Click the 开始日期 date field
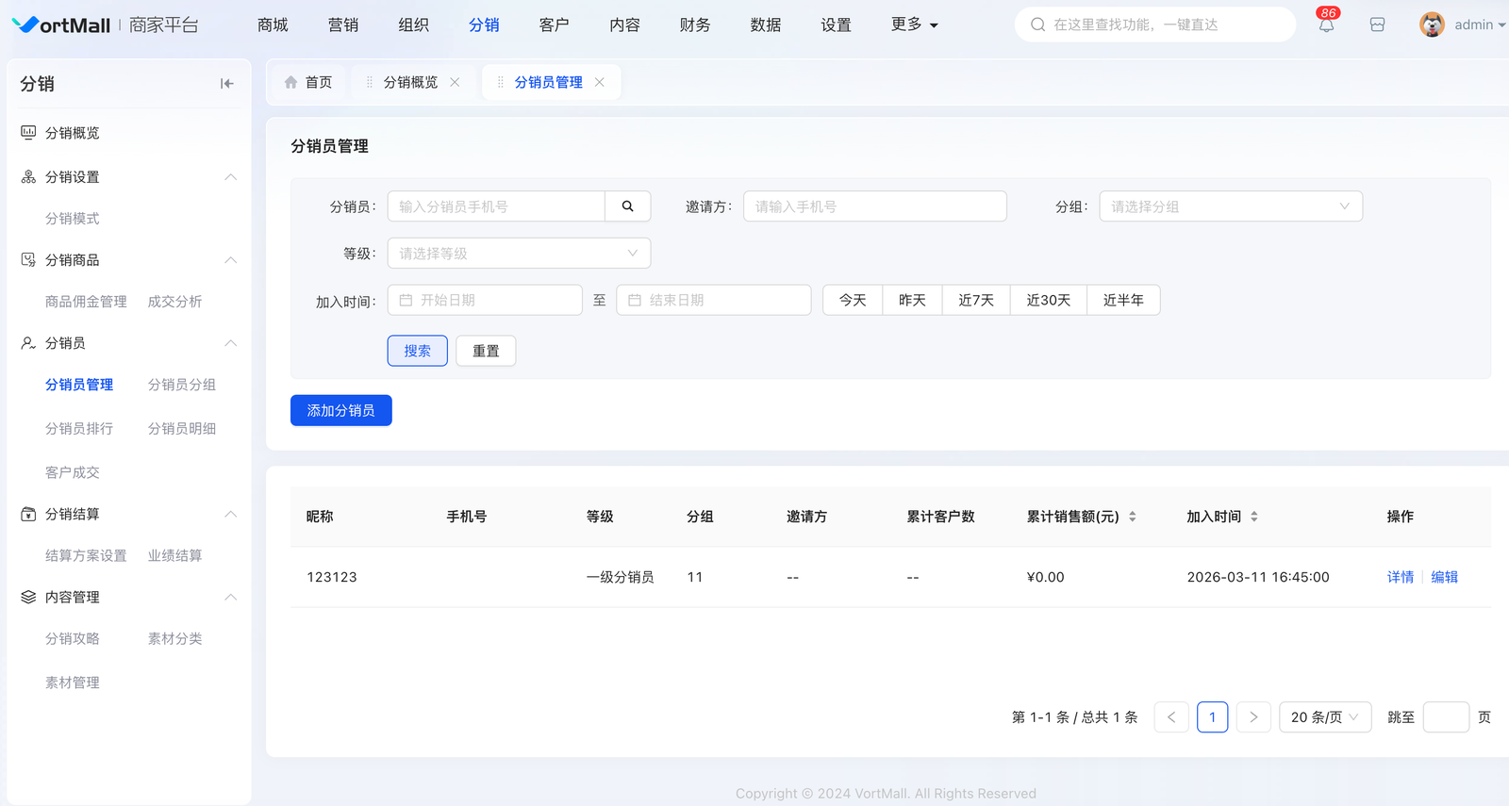Screen dimensions: 1509x806 [x=485, y=301]
